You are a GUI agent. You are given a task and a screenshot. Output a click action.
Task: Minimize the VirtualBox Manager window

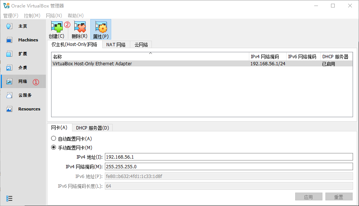pos(316,6)
